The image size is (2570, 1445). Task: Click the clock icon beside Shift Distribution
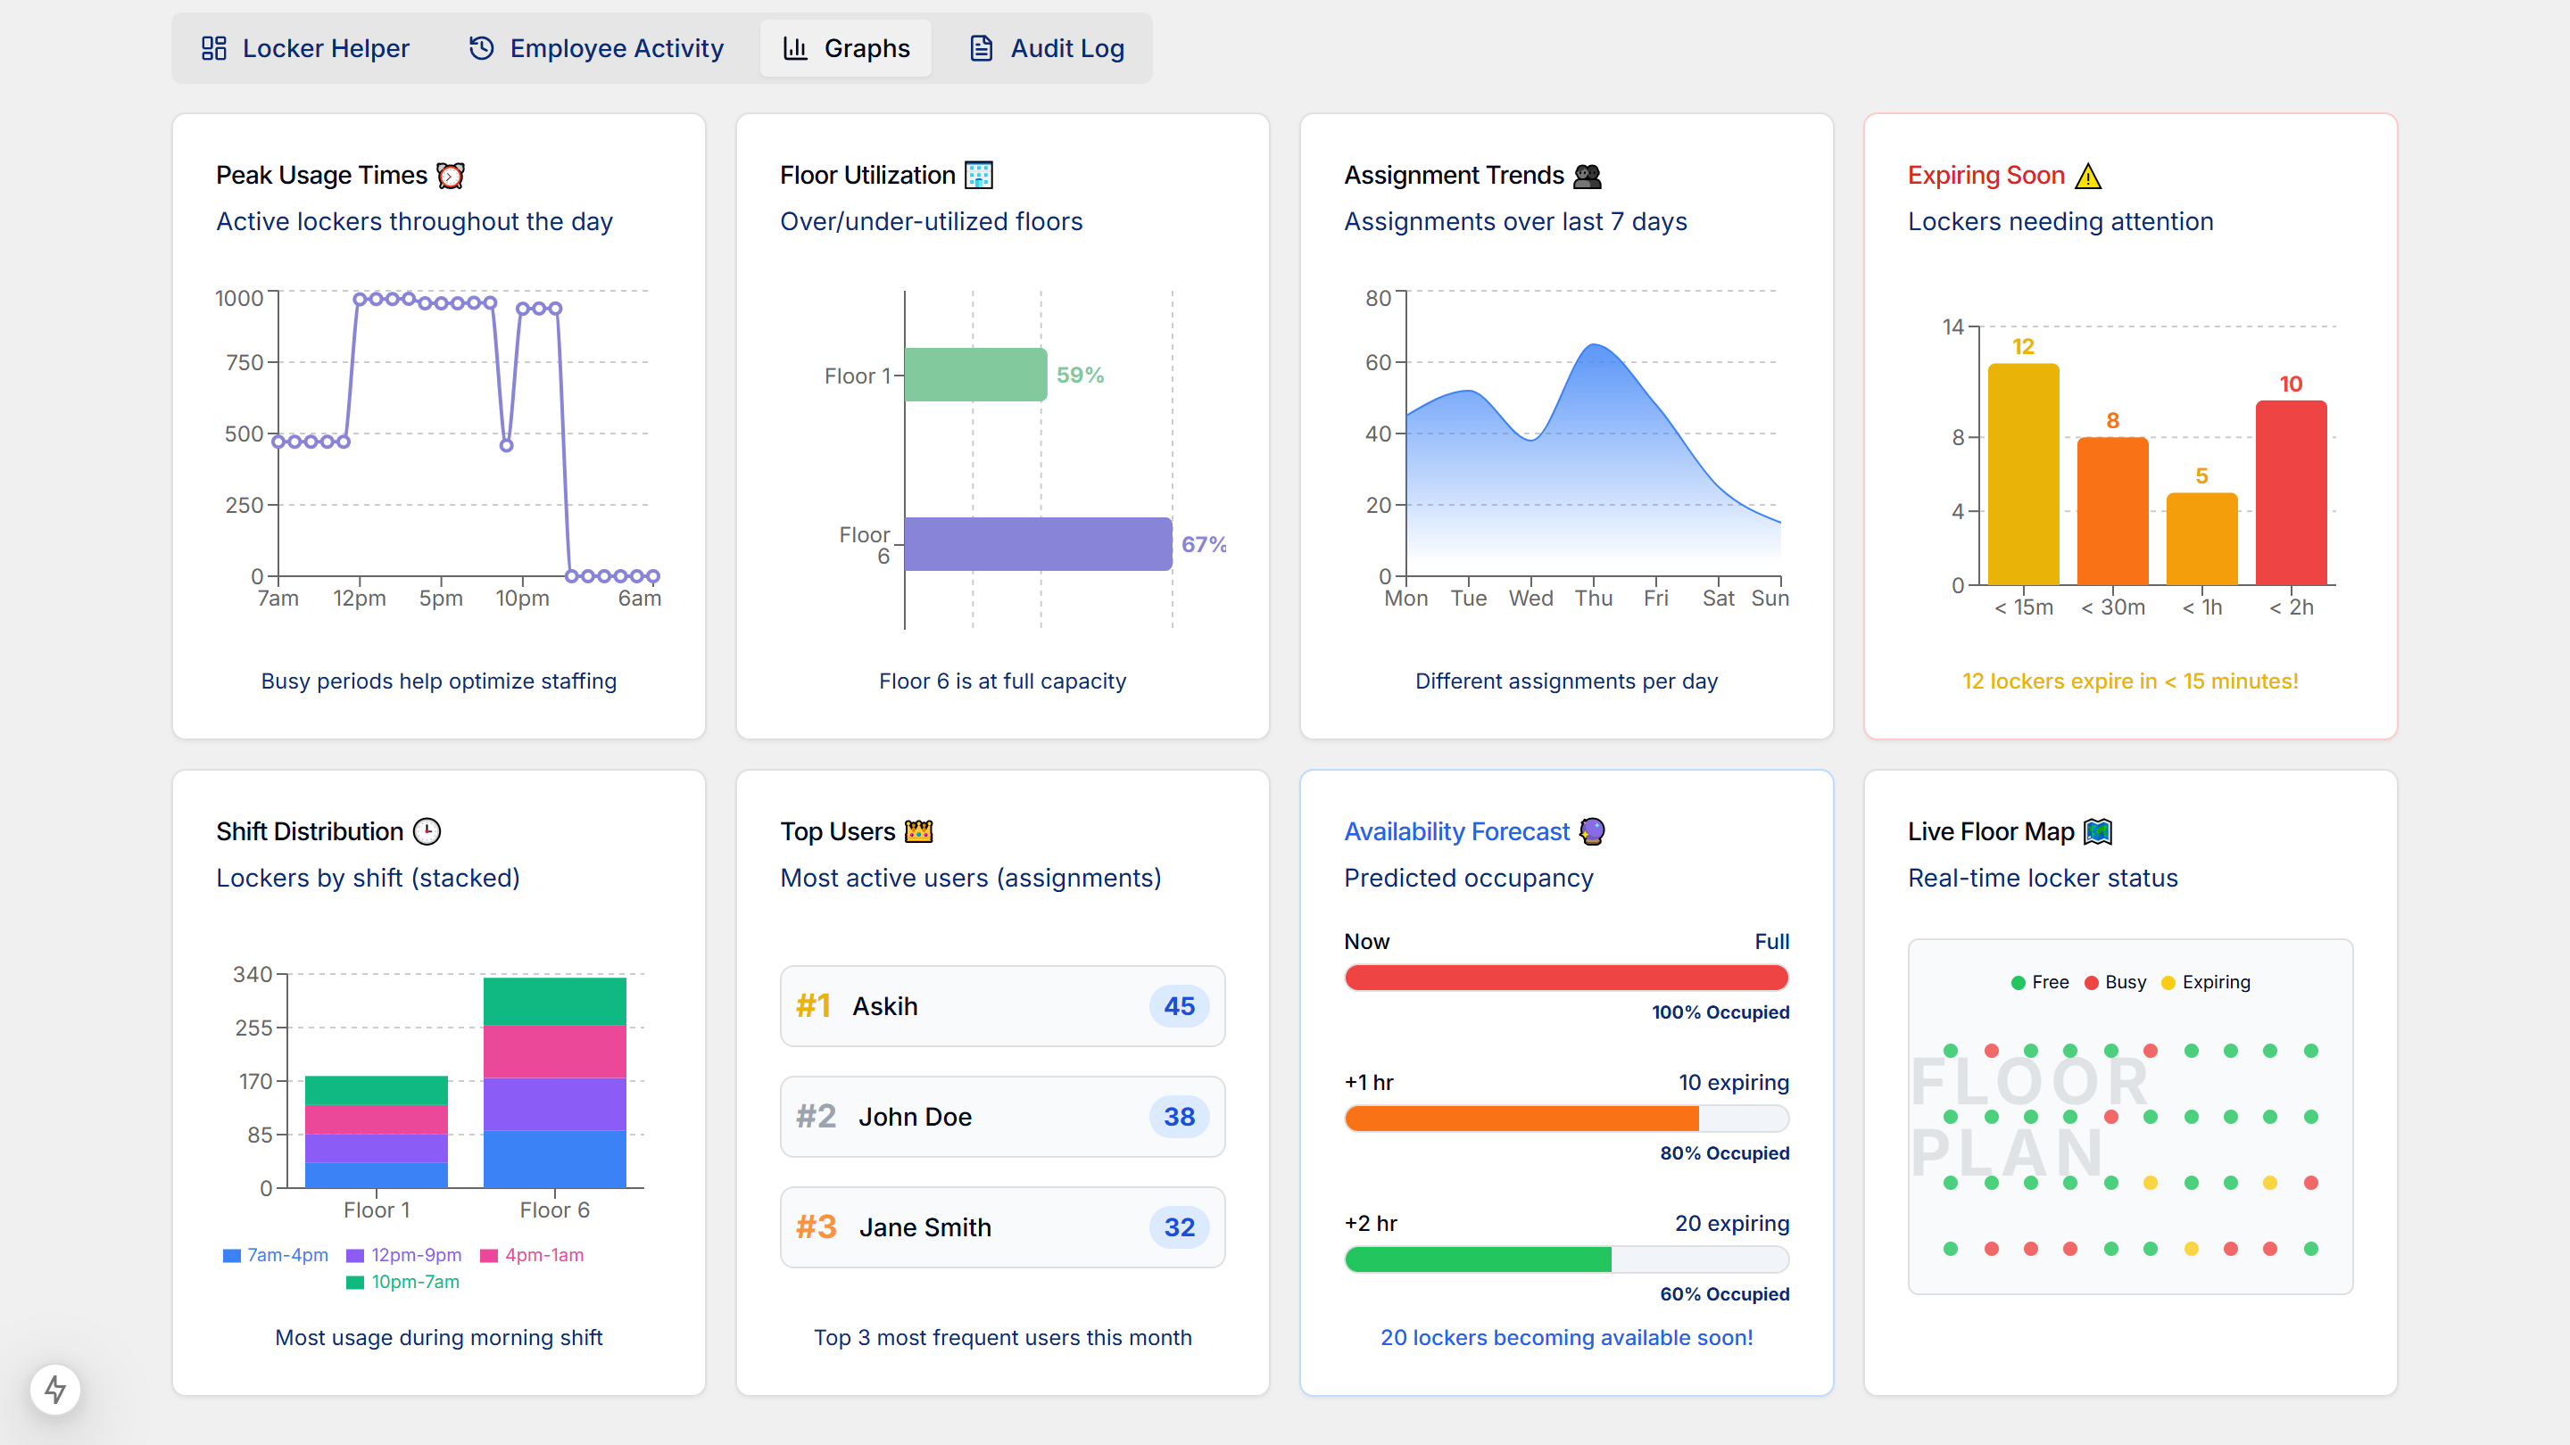(x=427, y=831)
